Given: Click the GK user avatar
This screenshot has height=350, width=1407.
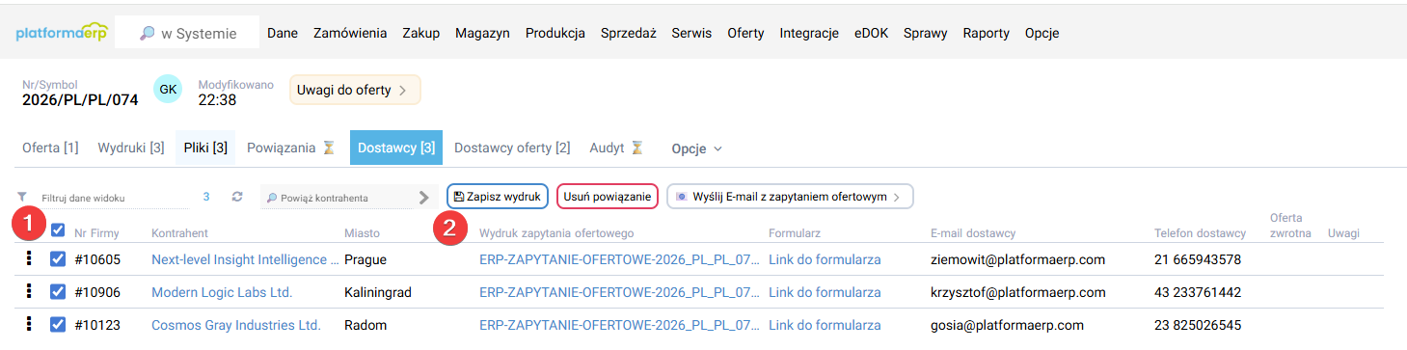Looking at the screenshot, I should (168, 90).
